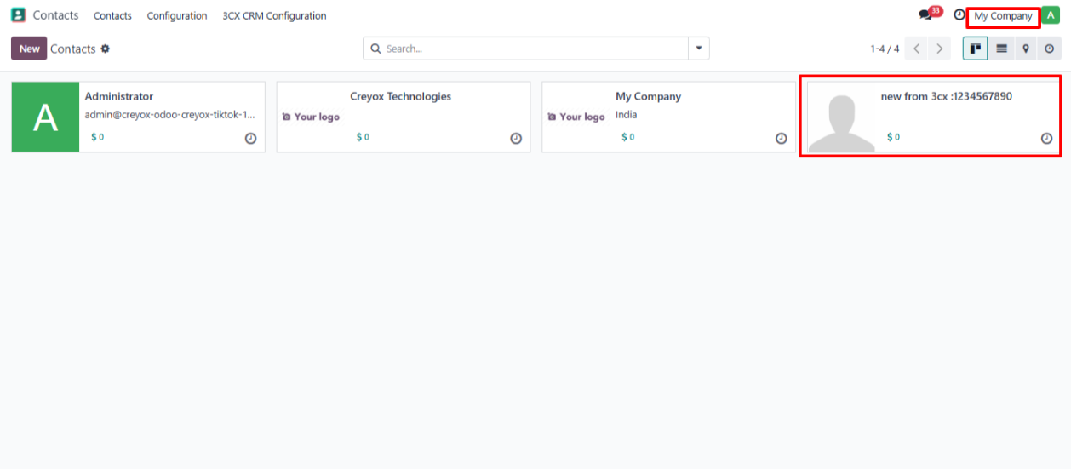Switch to Map view
Screen dimensions: 1071x469
click(x=1026, y=49)
